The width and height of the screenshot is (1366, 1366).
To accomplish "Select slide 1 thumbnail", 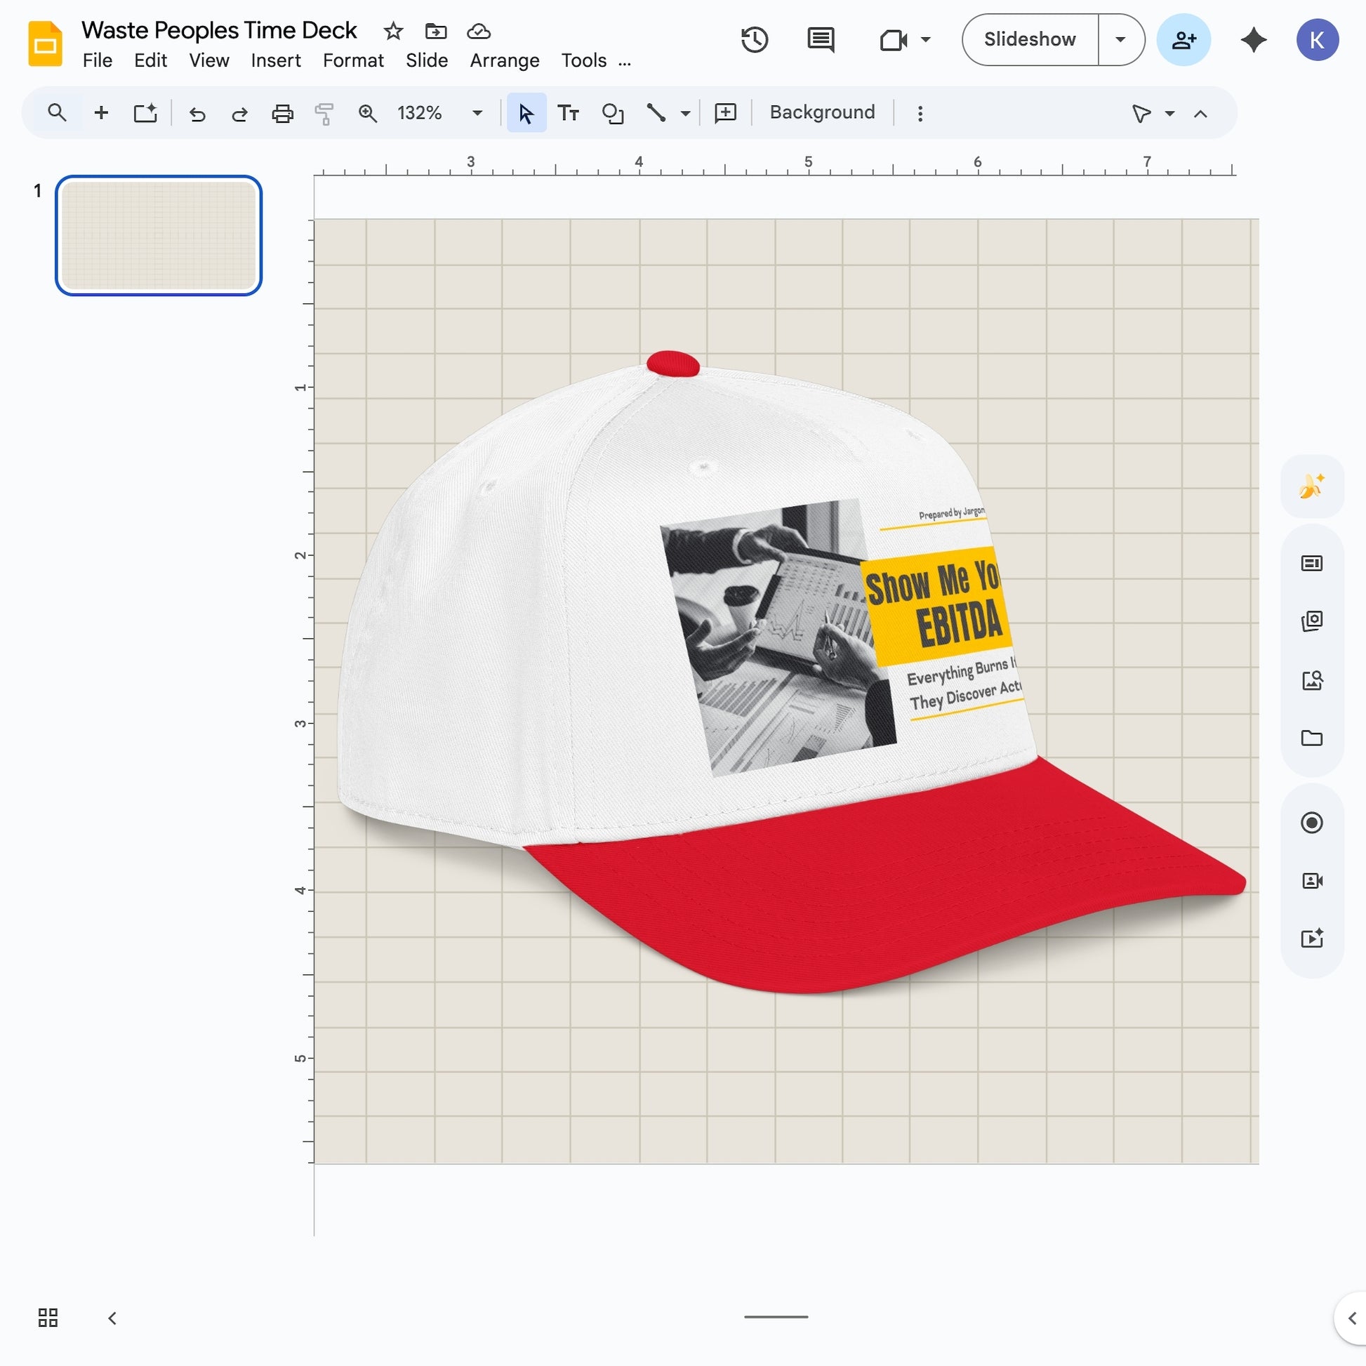I will point(159,235).
